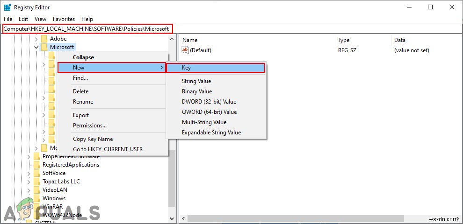
Task: Click the Topaz Labs LLC folder icon
Action: [37, 181]
